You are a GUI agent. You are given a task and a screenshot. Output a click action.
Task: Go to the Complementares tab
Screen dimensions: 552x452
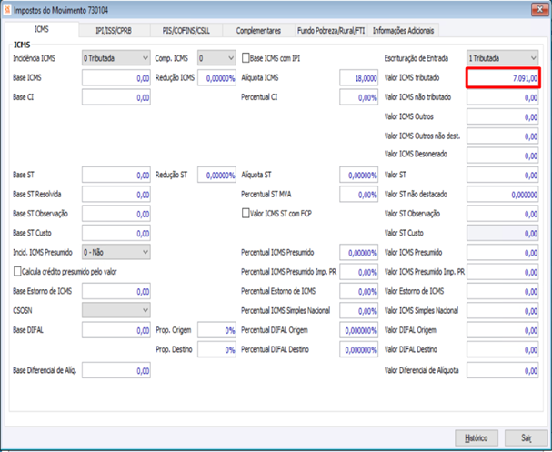pos(258,31)
